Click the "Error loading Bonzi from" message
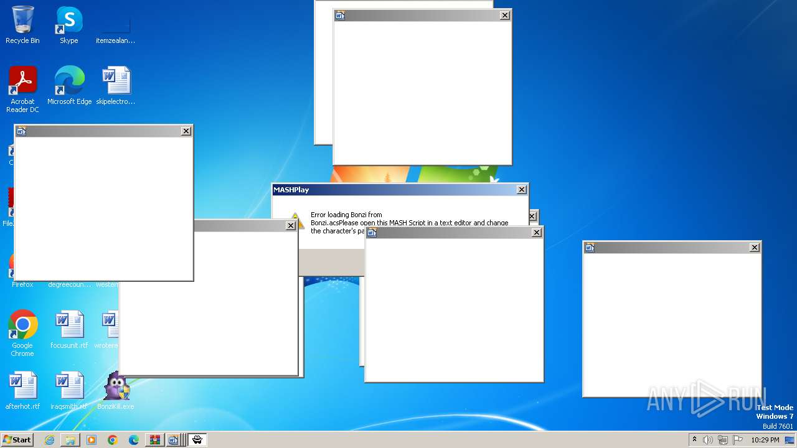The width and height of the screenshot is (797, 448). coord(346,215)
